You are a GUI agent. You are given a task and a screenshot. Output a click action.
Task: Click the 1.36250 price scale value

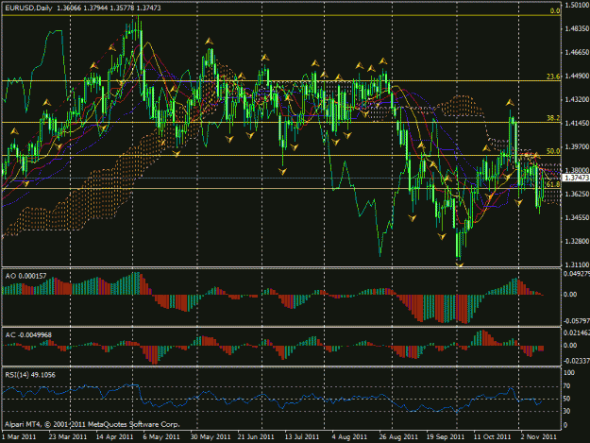tap(577, 194)
